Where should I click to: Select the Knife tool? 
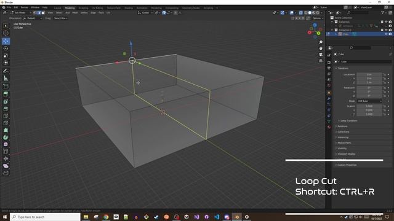coord(6,123)
